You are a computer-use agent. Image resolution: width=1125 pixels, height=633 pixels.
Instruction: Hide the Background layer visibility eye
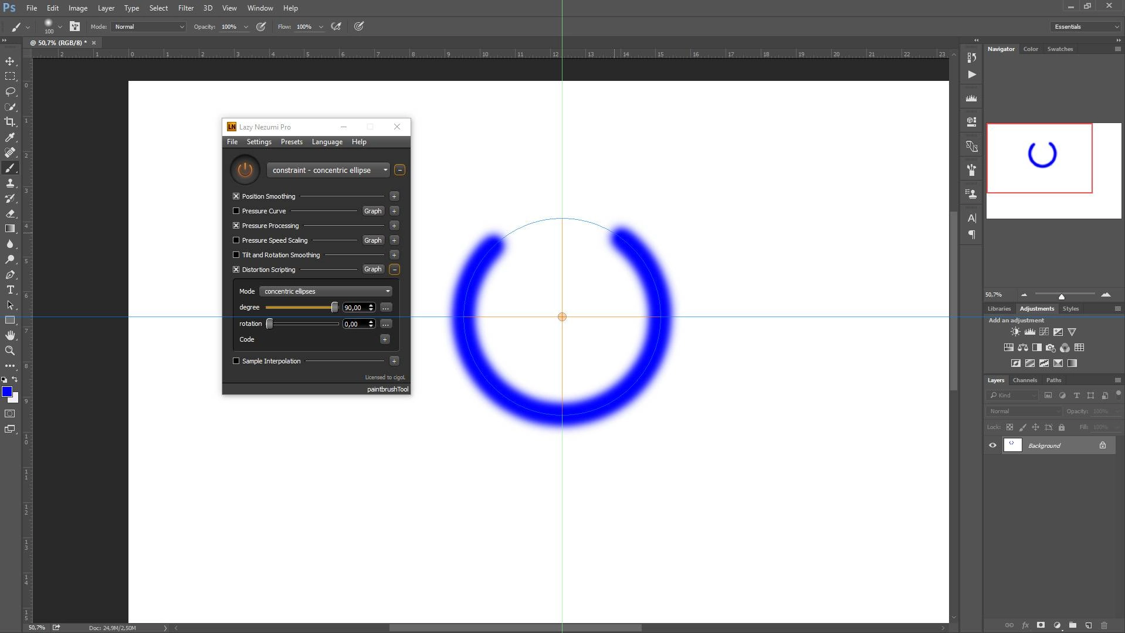tap(992, 445)
